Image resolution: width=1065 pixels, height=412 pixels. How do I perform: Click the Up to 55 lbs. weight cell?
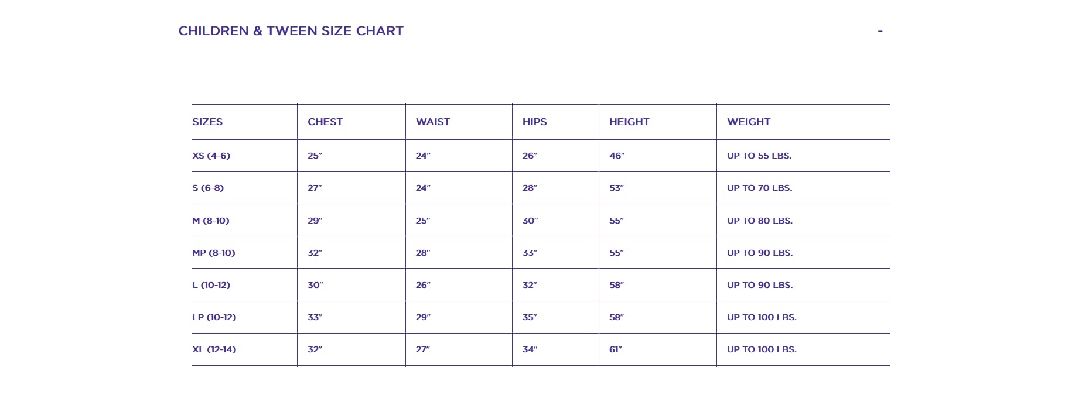(x=759, y=156)
